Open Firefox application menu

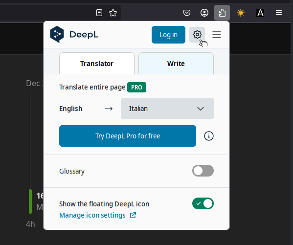(x=279, y=13)
